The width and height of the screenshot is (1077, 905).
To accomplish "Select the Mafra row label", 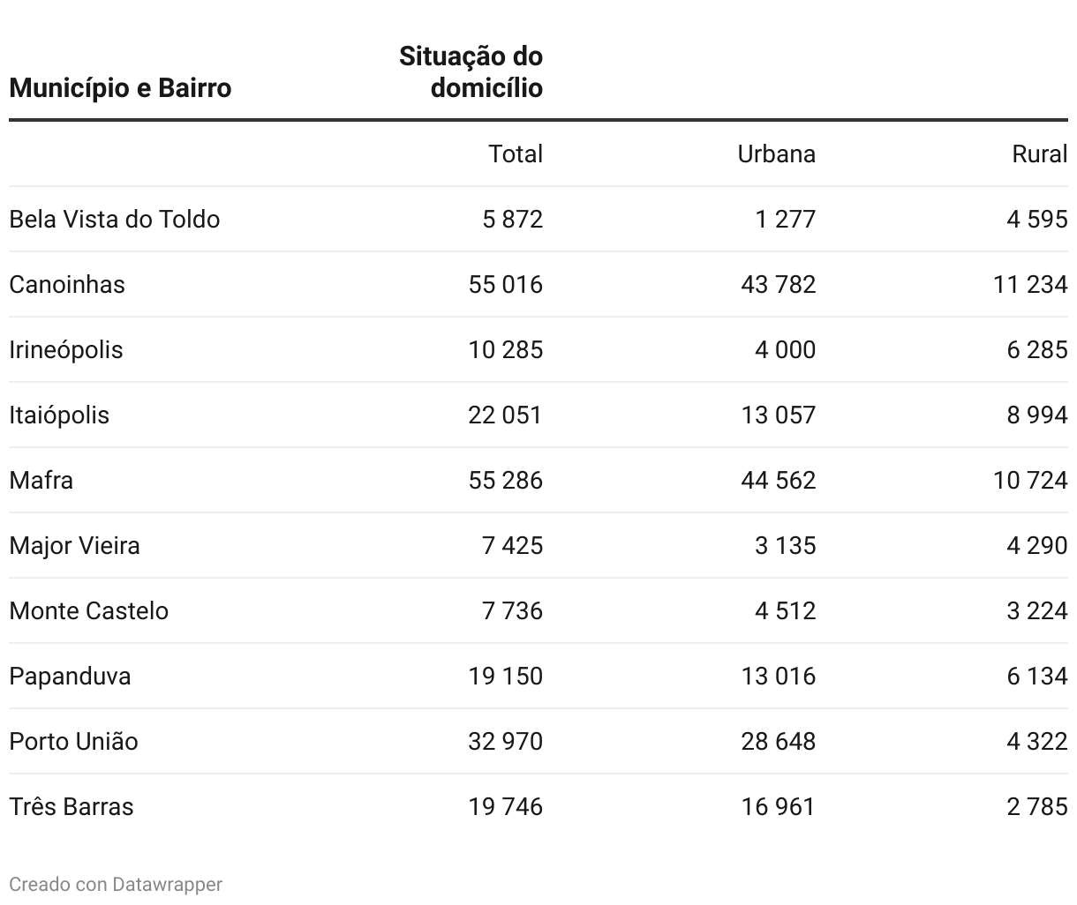I will [x=41, y=481].
